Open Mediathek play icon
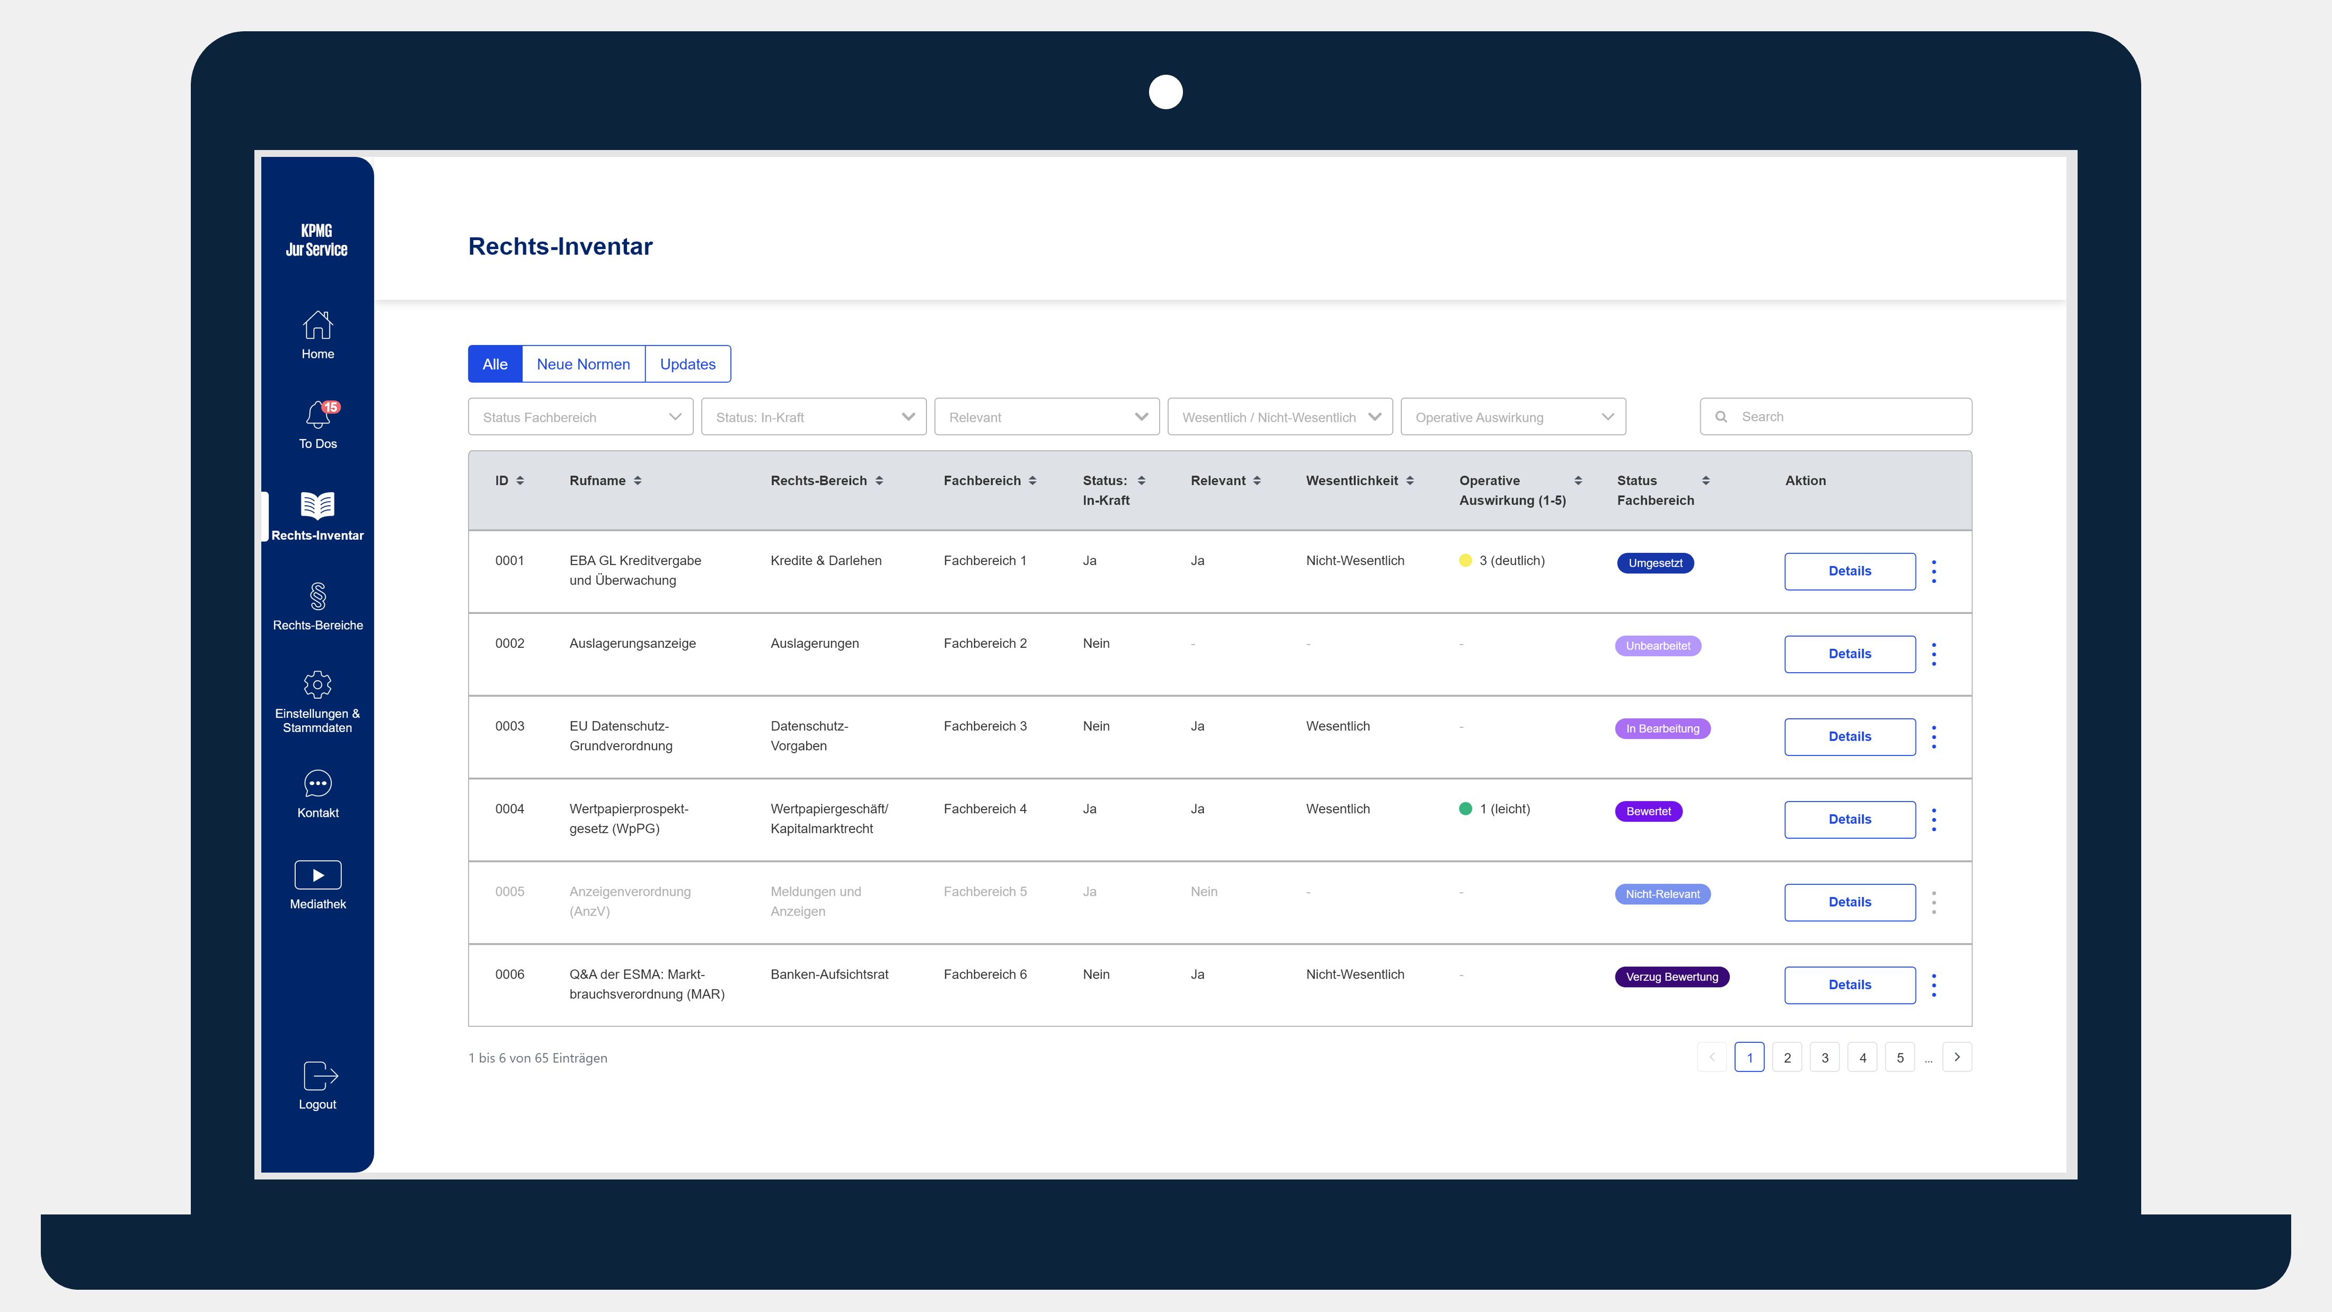This screenshot has width=2332, height=1312. pyautogui.click(x=318, y=875)
